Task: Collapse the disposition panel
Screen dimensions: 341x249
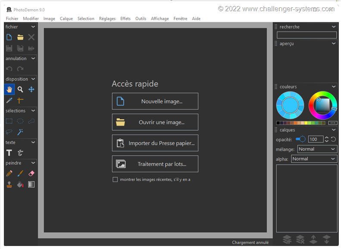Action: point(33,79)
